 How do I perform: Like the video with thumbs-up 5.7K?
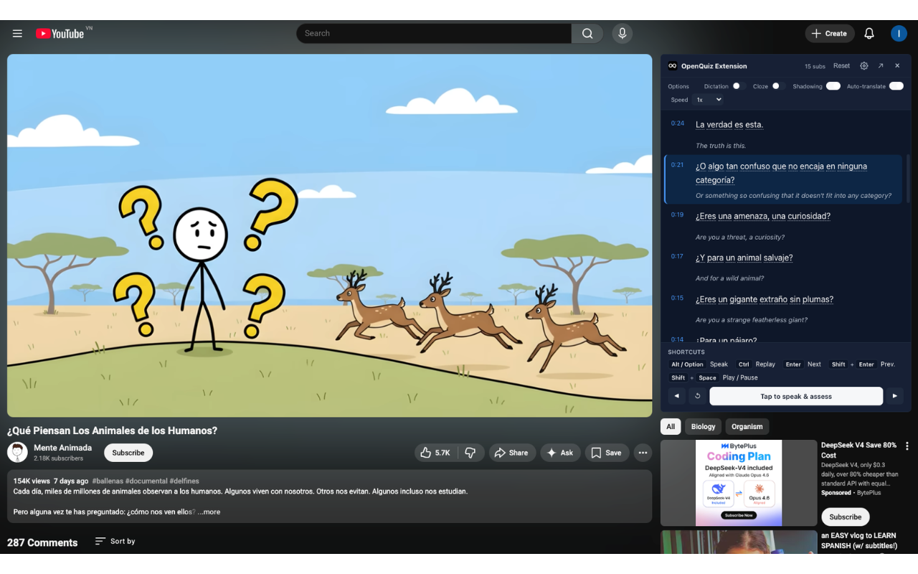tap(435, 453)
